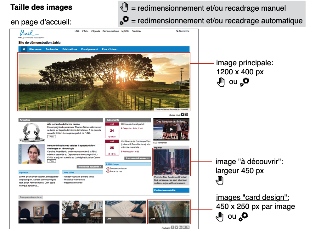Expand the Facultés dropdown menu
The image size is (321, 229).
[x=136, y=31]
